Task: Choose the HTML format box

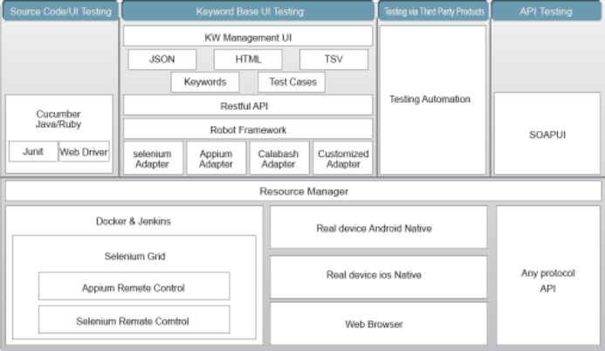Action: tap(248, 59)
